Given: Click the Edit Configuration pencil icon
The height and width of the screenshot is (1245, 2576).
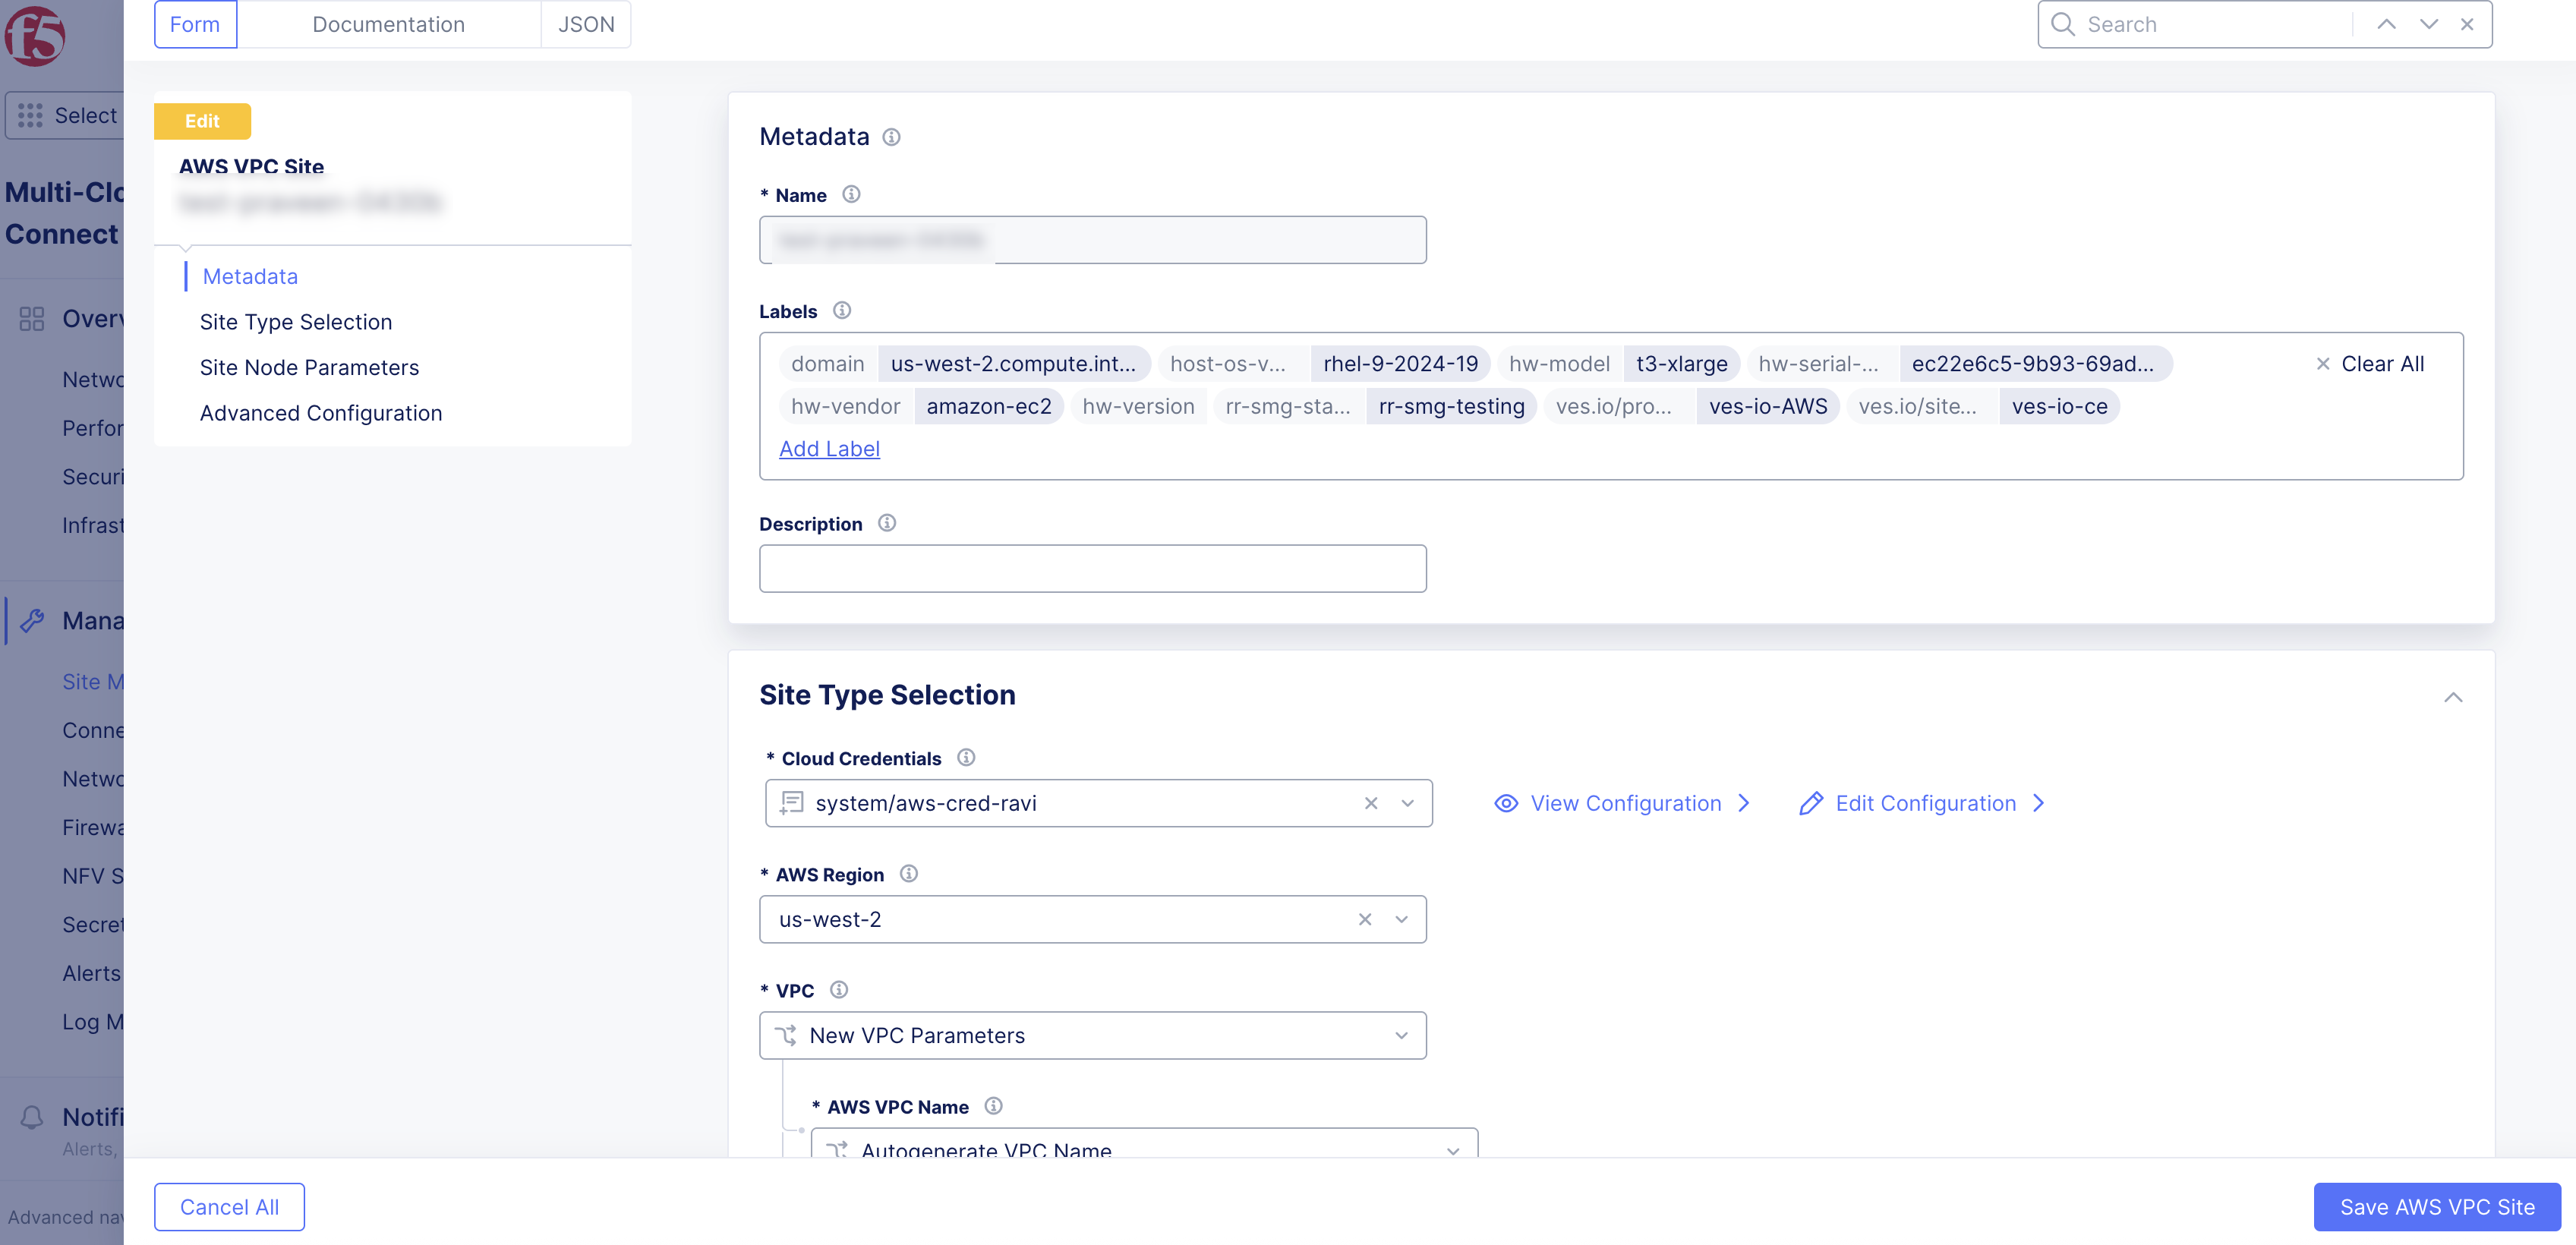Looking at the screenshot, I should point(1810,803).
